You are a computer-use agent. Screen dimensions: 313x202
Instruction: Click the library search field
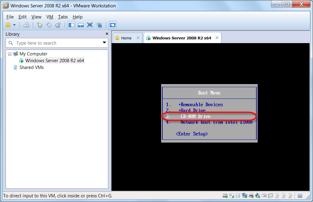[57, 43]
